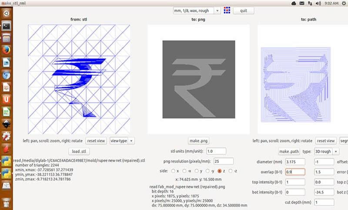Screen dimensions: 348x210
Task: Select side -z radio button
Action: [x=231, y=171]
